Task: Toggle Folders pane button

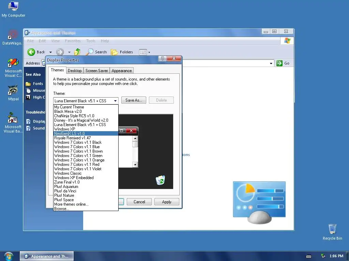Action: point(122,52)
